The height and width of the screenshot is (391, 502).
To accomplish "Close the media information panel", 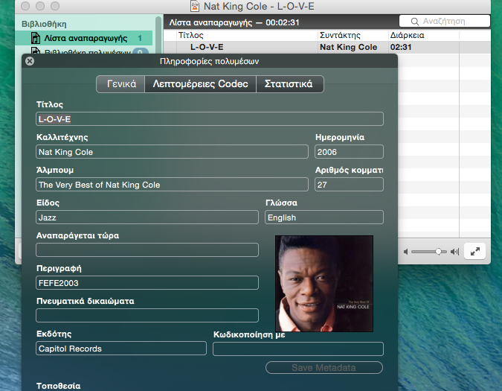I will tap(30, 61).
